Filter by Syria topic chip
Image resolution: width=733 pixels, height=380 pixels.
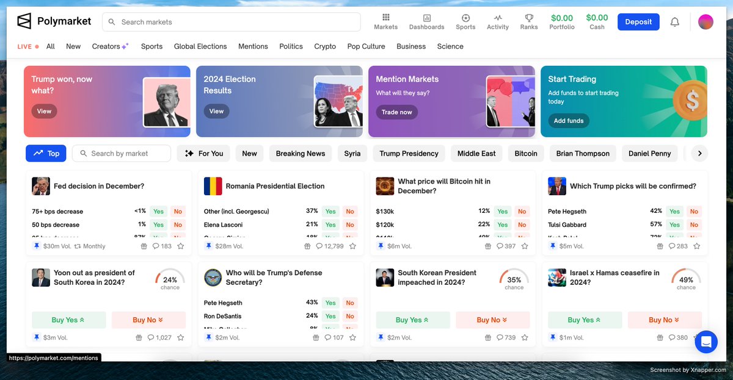352,154
